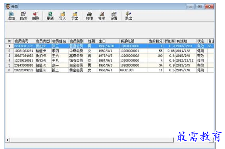Viewport: 225px width, 149px height.
Task: Click the birthday cell 1978/4/5
Action: pyautogui.click(x=108, y=55)
